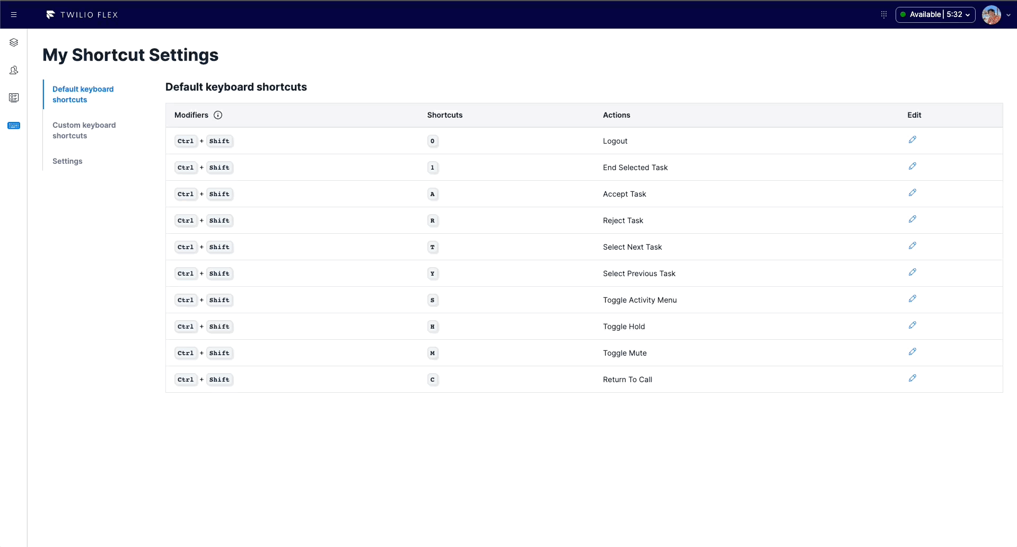
Task: Click the H shortcut key
Action: [433, 327]
